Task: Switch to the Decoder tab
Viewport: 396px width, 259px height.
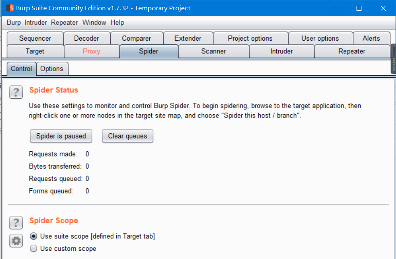Action: [x=86, y=38]
